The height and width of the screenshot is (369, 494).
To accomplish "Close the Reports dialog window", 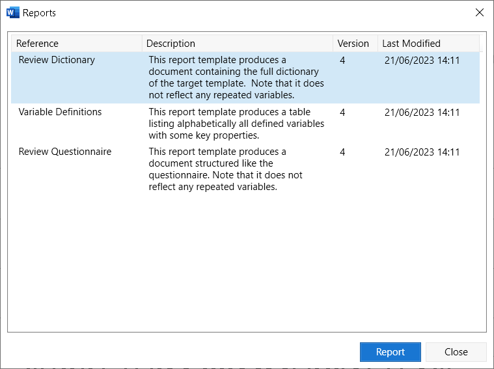I will pyautogui.click(x=480, y=12).
